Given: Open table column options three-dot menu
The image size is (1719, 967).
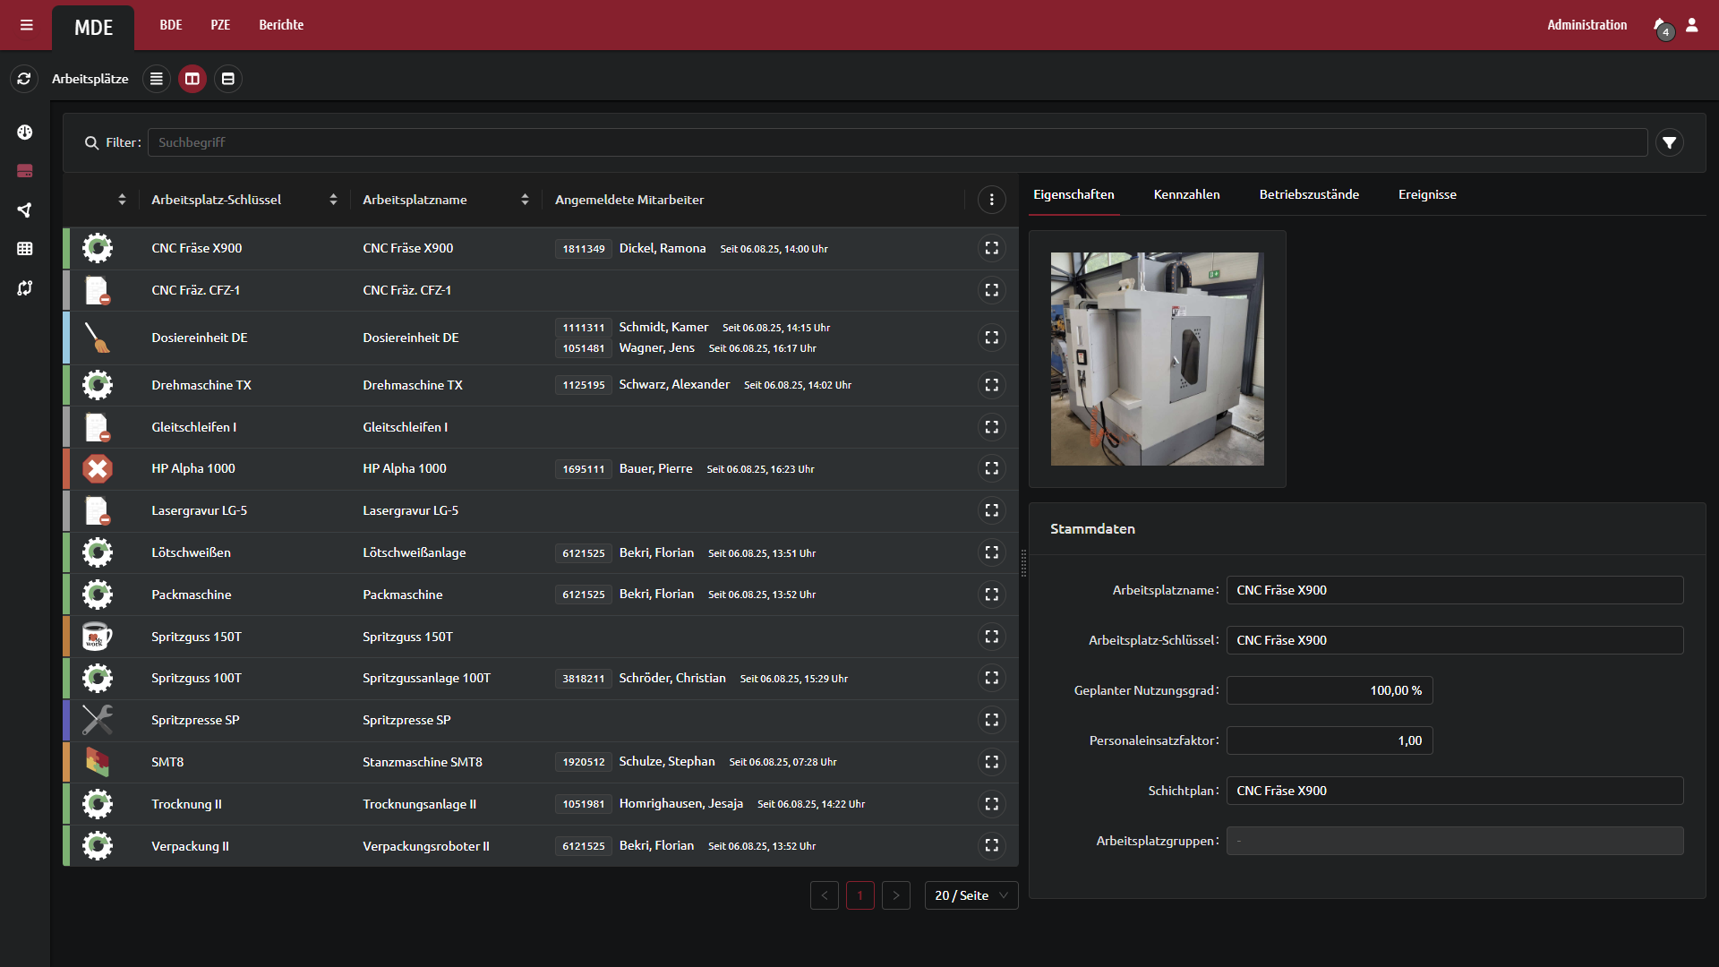Looking at the screenshot, I should coord(992,200).
